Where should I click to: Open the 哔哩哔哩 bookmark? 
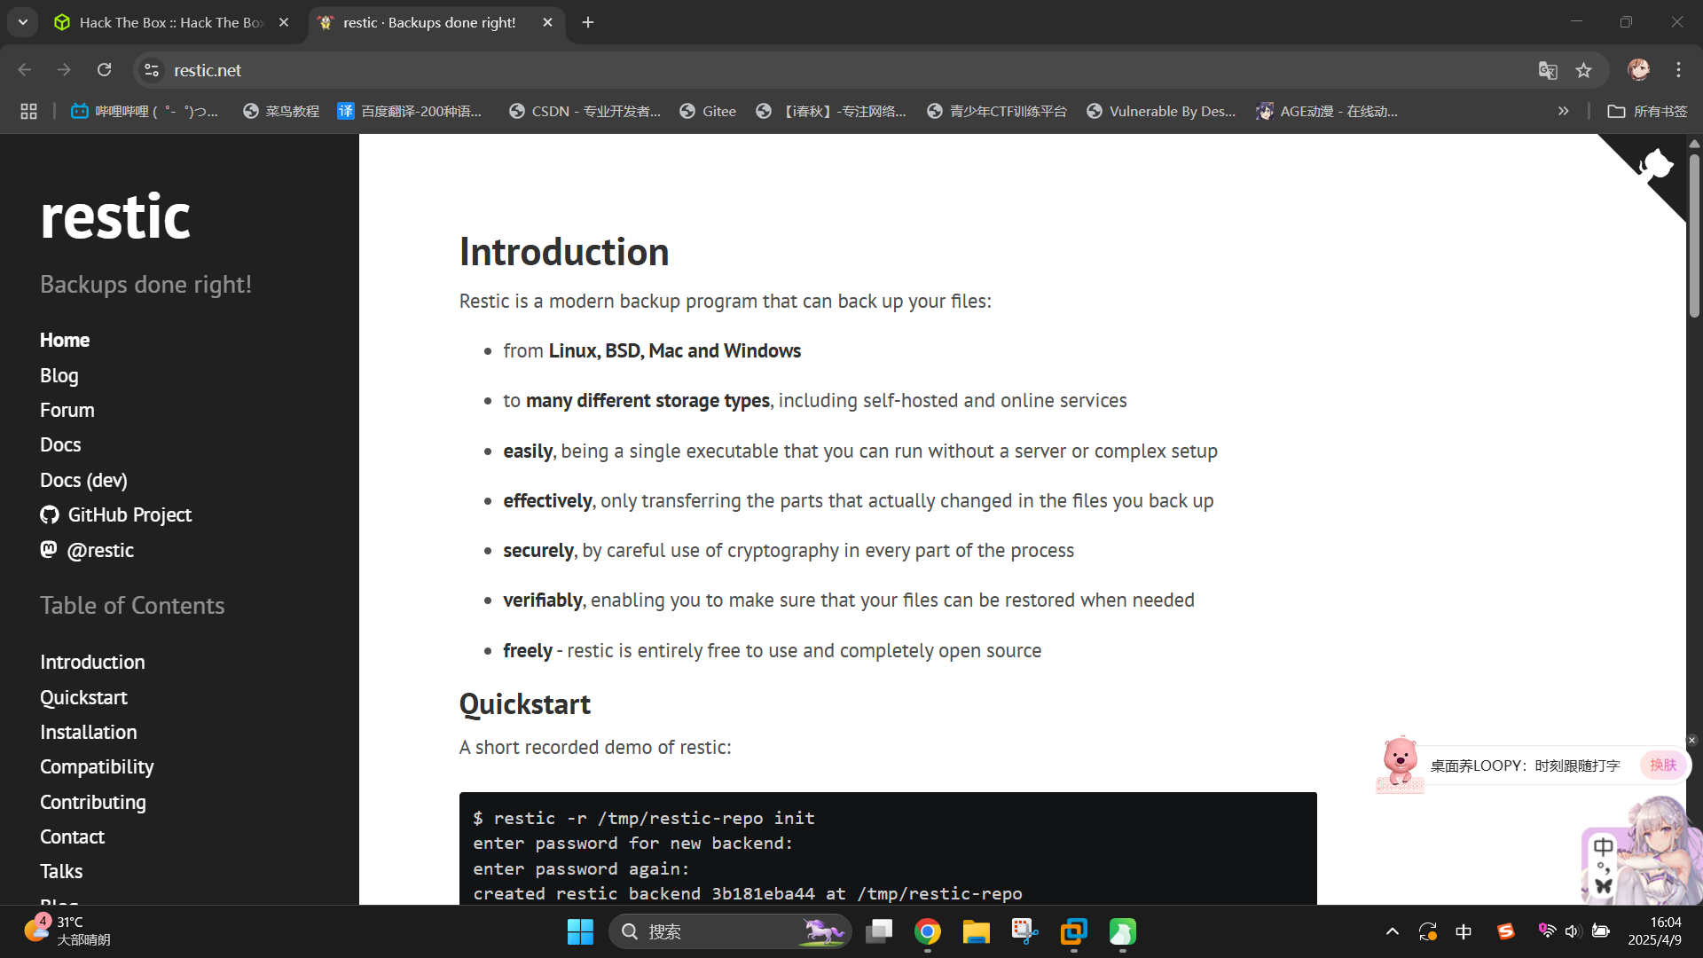tap(145, 111)
